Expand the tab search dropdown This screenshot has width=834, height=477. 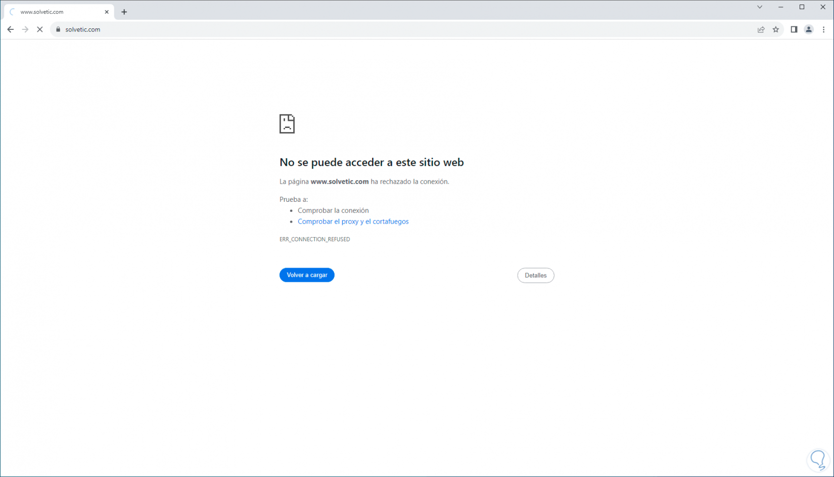pos(760,7)
